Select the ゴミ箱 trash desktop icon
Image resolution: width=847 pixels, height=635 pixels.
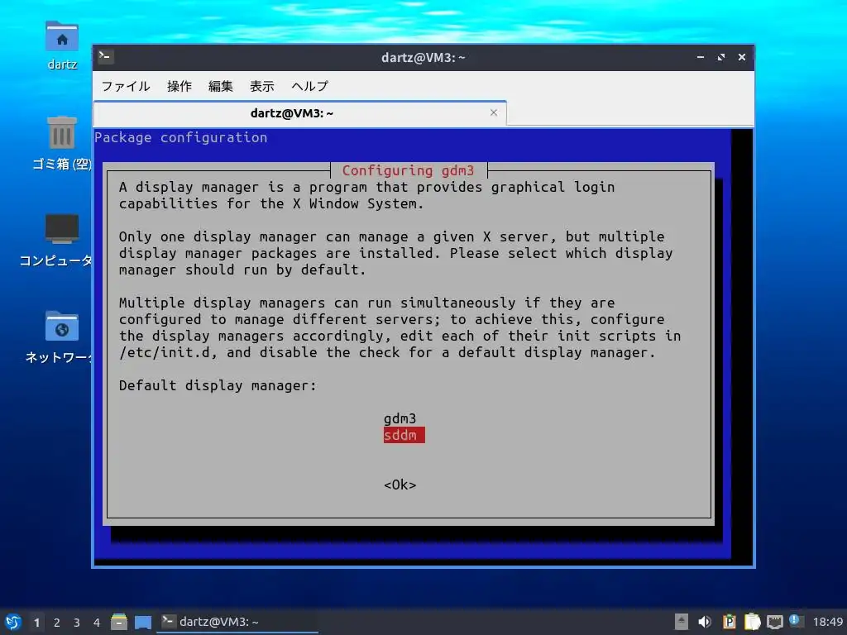(61, 143)
